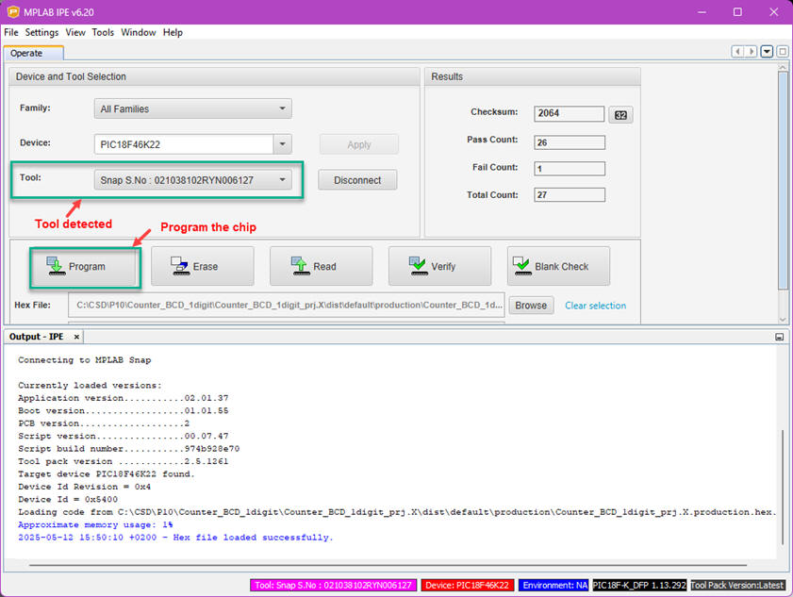793x597 pixels.
Task: Click the Verify button
Action: pyautogui.click(x=440, y=267)
